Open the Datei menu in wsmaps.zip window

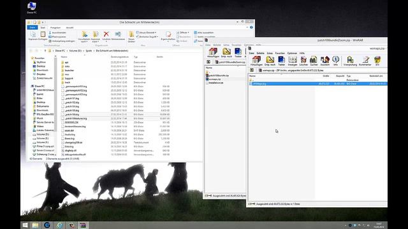point(251,53)
